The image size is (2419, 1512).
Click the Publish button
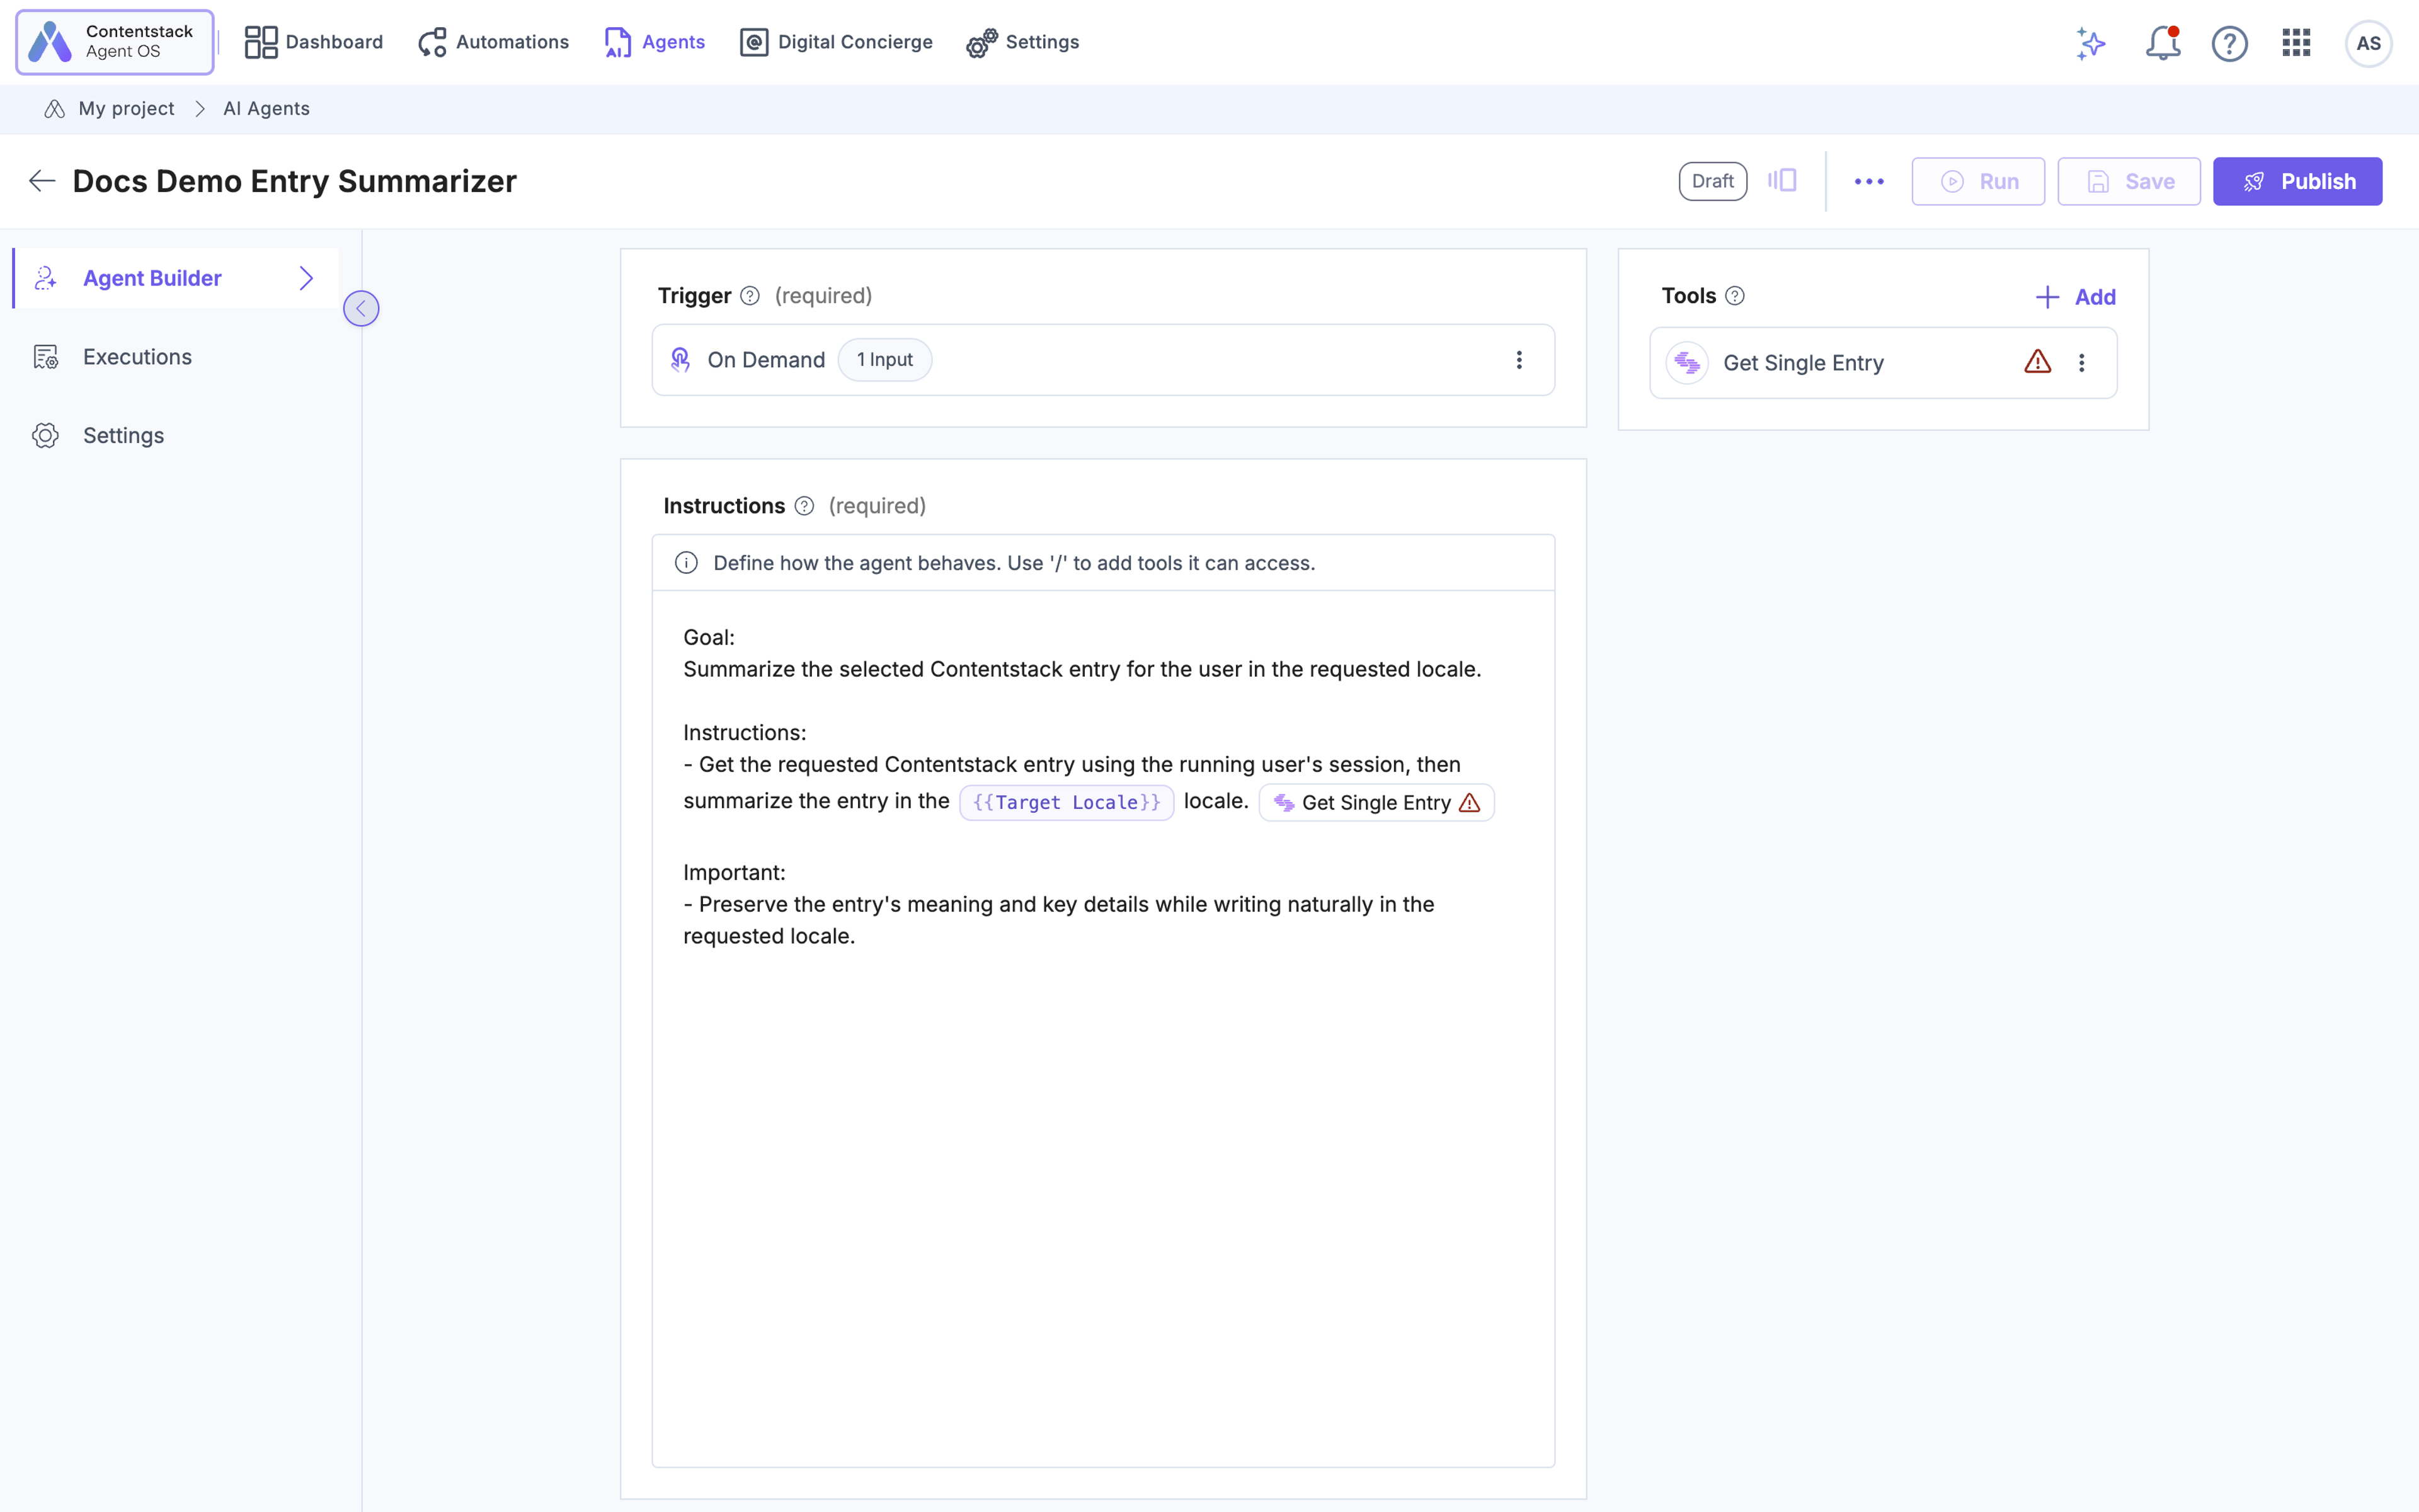coord(2296,181)
